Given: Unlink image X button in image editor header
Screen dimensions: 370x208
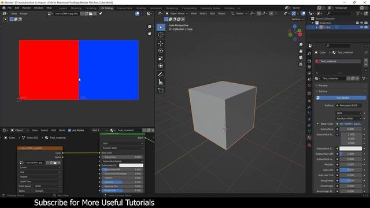Looking at the screenshot, I should [x=95, y=14].
